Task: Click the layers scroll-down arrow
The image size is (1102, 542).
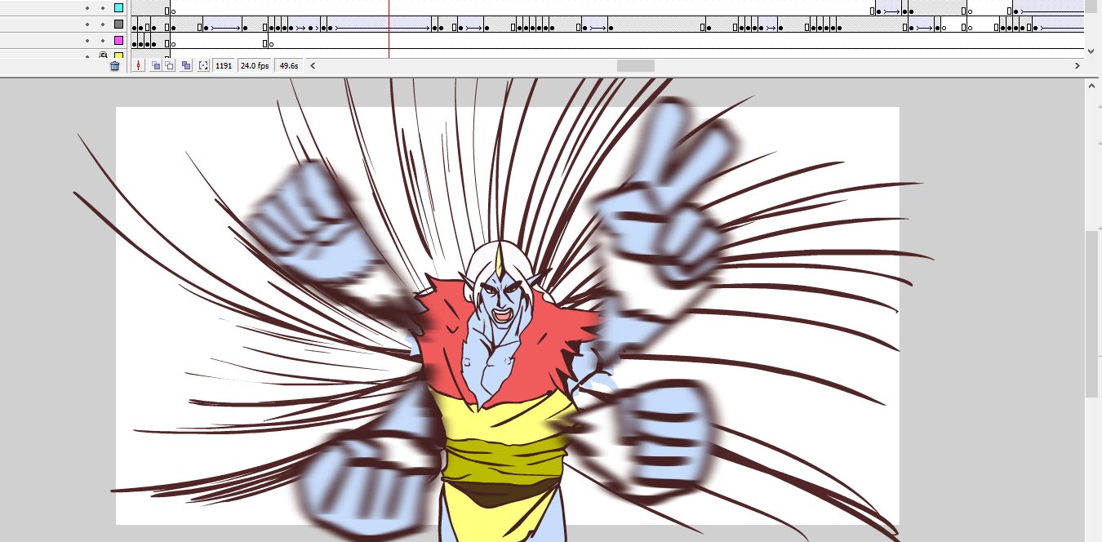Action: (x=1091, y=51)
